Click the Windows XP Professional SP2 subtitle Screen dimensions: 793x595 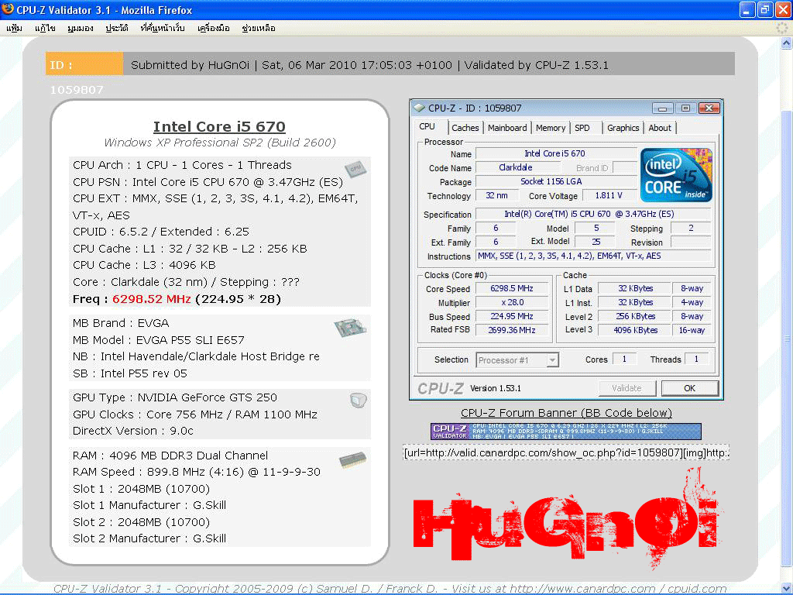tap(220, 143)
